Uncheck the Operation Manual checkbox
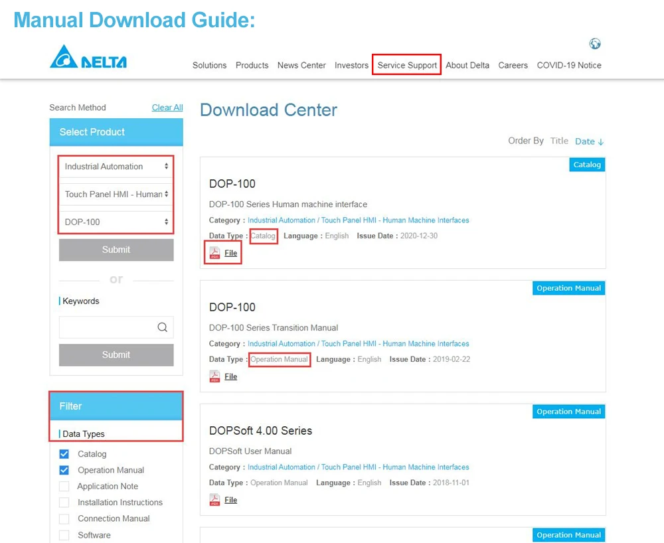Viewport: 664px width, 543px height. pyautogui.click(x=64, y=470)
